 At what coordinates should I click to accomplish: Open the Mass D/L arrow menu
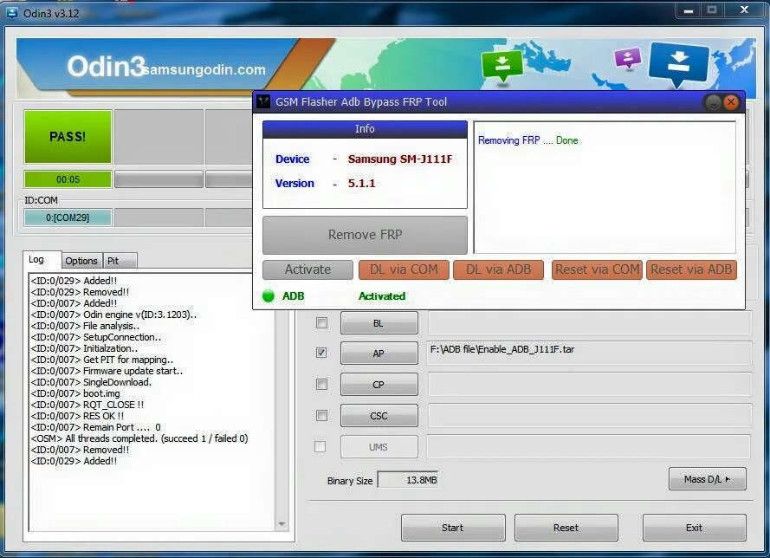pos(707,479)
